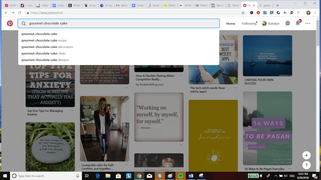Select suggestion 'gourmet chocolate cake recipe'
Image resolution: width=321 pixels, height=180 pixels.
click(x=44, y=40)
